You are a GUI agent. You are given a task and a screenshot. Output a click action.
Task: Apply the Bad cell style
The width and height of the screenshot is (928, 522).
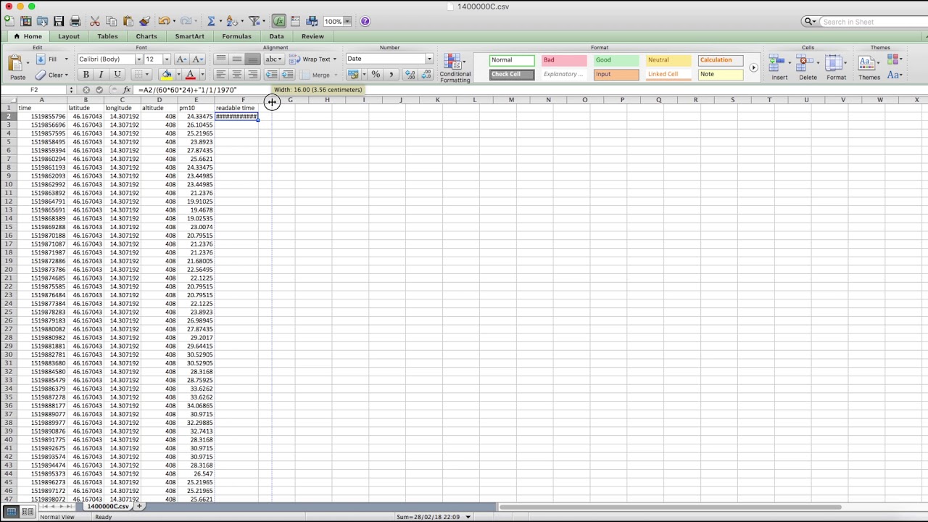[564, 60]
